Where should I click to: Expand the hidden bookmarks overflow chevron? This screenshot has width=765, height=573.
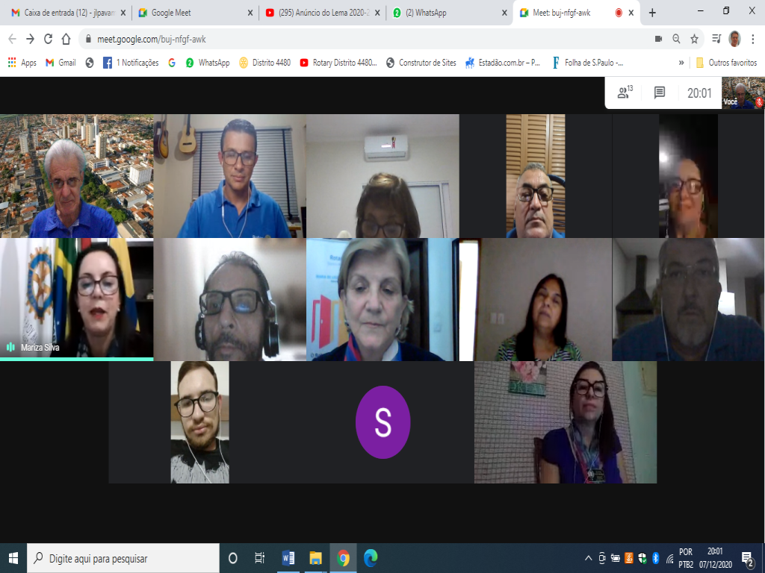pos(681,63)
